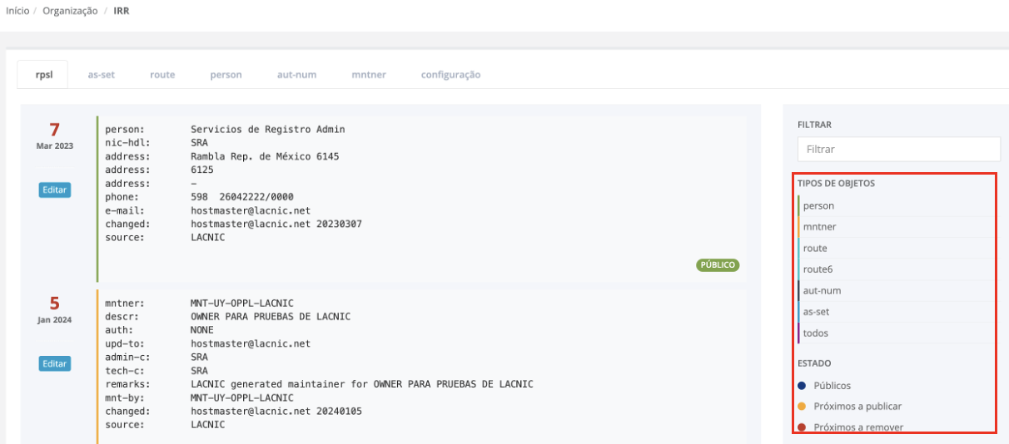
Task: Show all object types with todos
Action: 816,333
